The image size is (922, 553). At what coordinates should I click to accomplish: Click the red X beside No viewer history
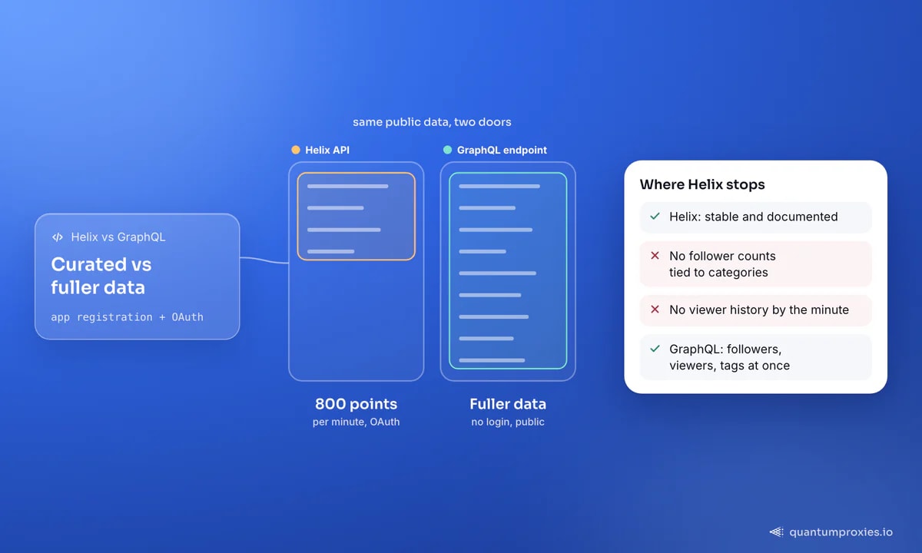[x=655, y=310]
